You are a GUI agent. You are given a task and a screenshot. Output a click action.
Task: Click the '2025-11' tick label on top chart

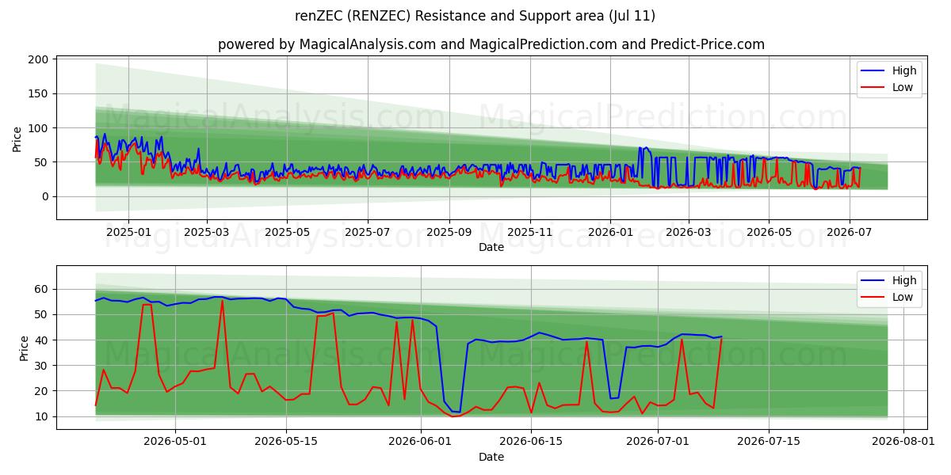[x=529, y=233]
